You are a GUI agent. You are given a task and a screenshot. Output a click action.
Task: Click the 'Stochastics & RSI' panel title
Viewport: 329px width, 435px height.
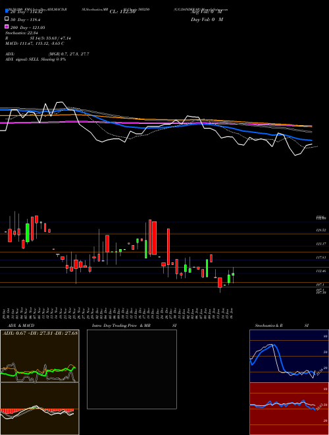282,326
